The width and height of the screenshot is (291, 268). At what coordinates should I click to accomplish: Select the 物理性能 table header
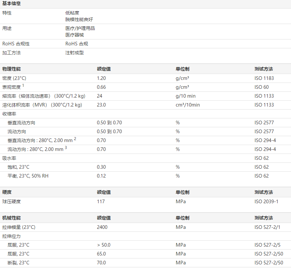coord(11,69)
